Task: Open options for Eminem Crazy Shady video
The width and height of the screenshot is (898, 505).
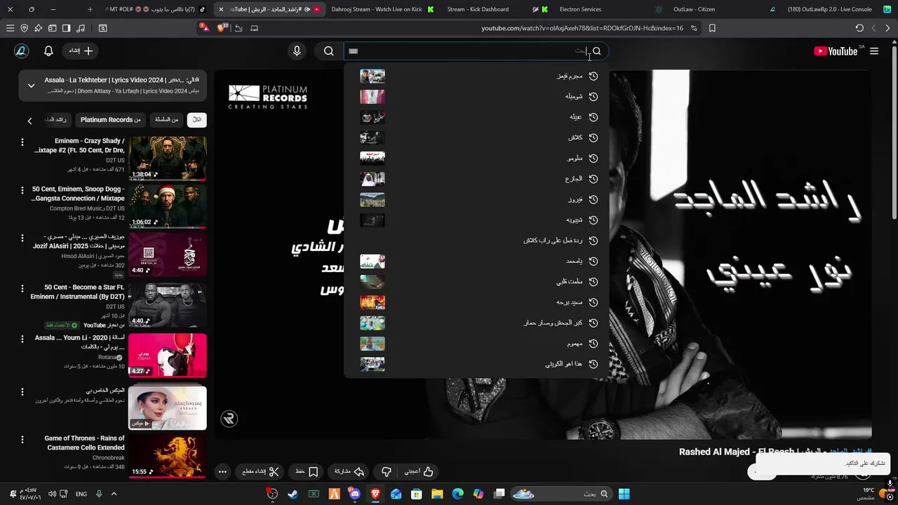Action: (x=22, y=142)
